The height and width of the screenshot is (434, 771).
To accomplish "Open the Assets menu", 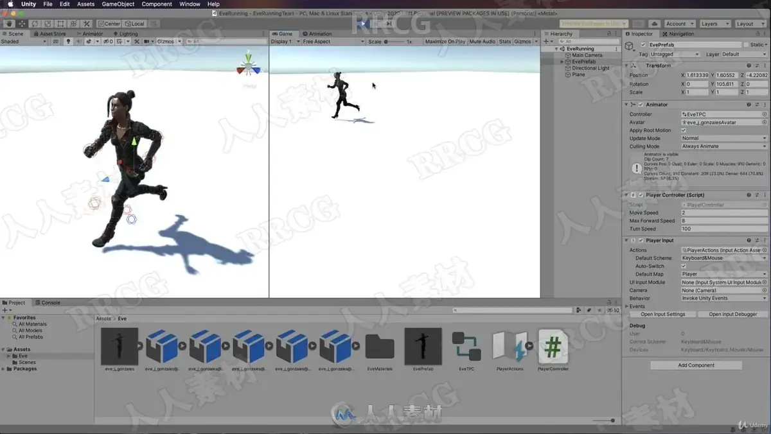I will [x=85, y=4].
